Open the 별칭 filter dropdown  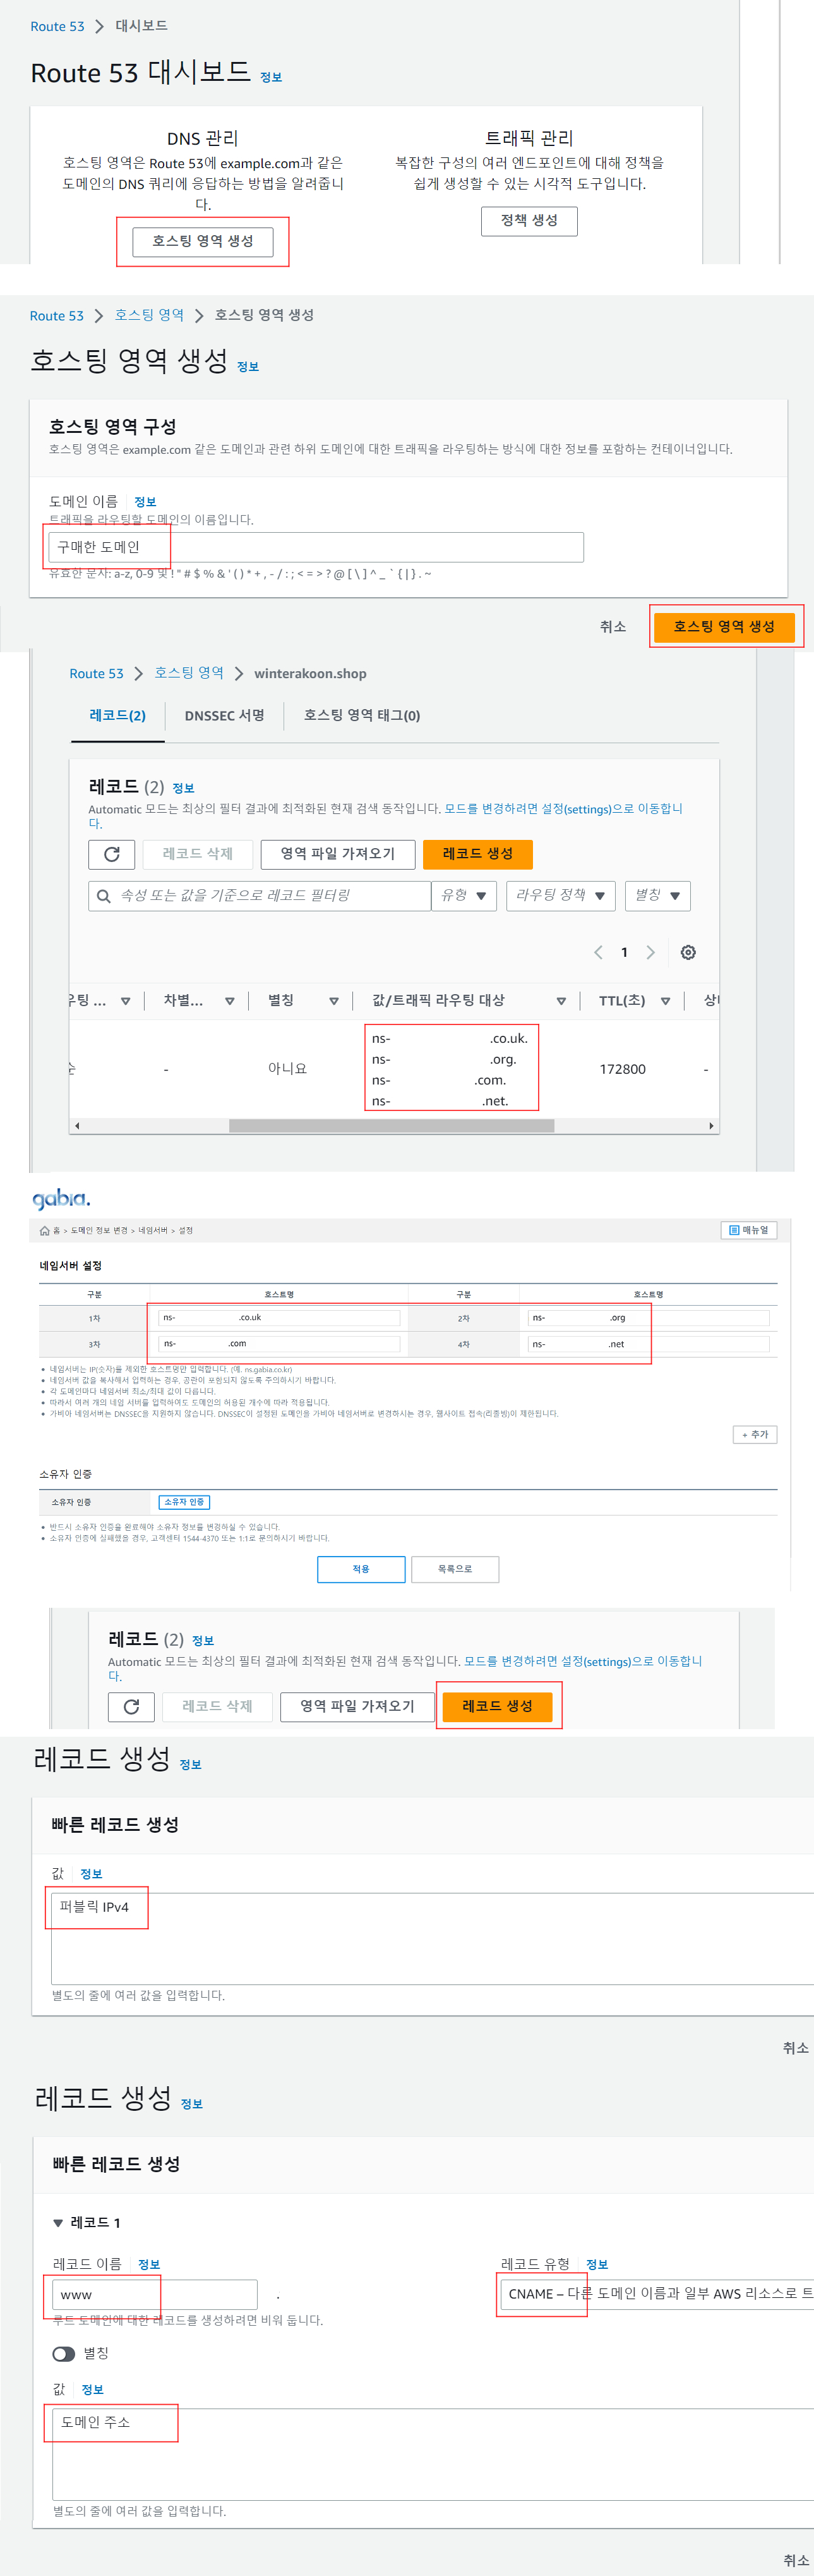pyautogui.click(x=658, y=896)
